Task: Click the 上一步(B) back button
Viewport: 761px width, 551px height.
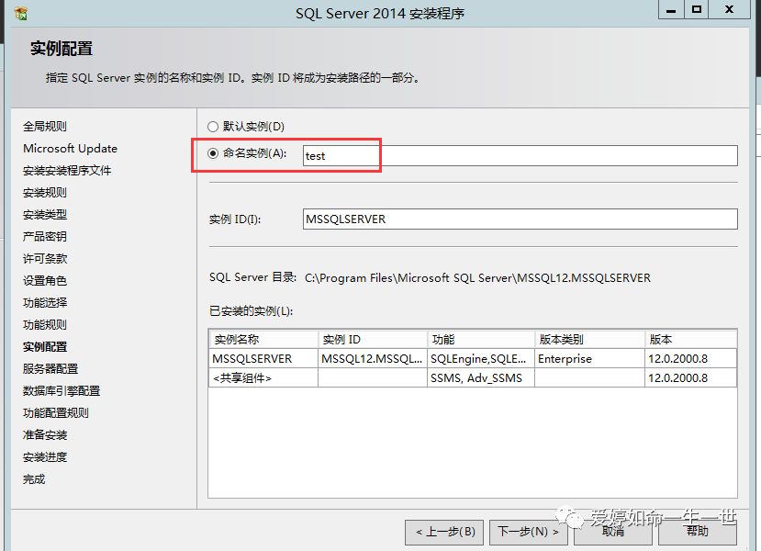Action: tap(445, 532)
